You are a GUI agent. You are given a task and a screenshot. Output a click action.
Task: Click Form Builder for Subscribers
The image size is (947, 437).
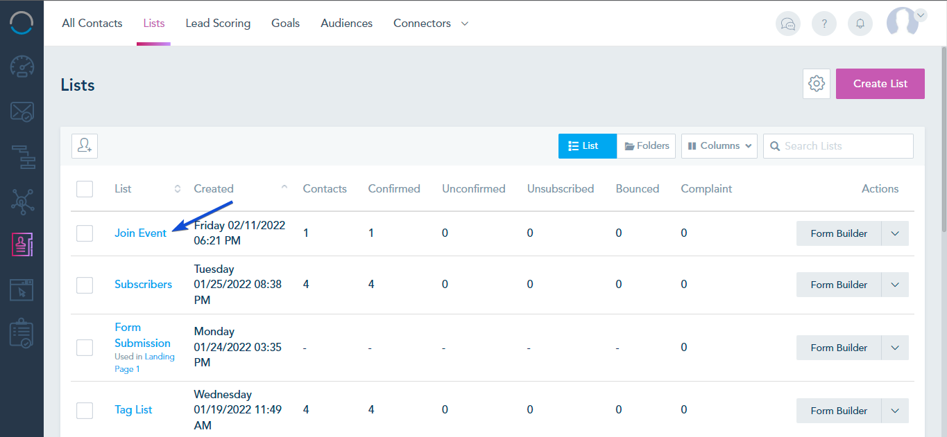(839, 285)
